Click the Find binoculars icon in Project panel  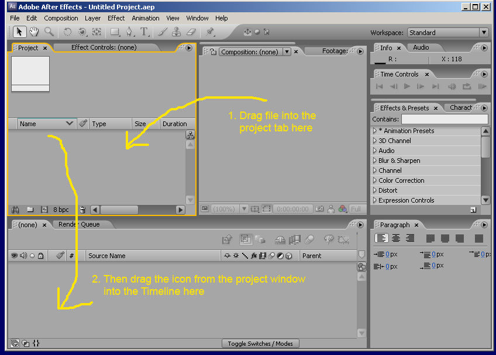pos(15,210)
